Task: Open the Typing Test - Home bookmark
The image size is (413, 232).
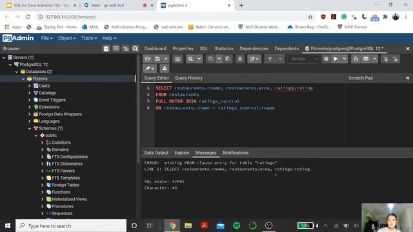Action: click(57, 27)
